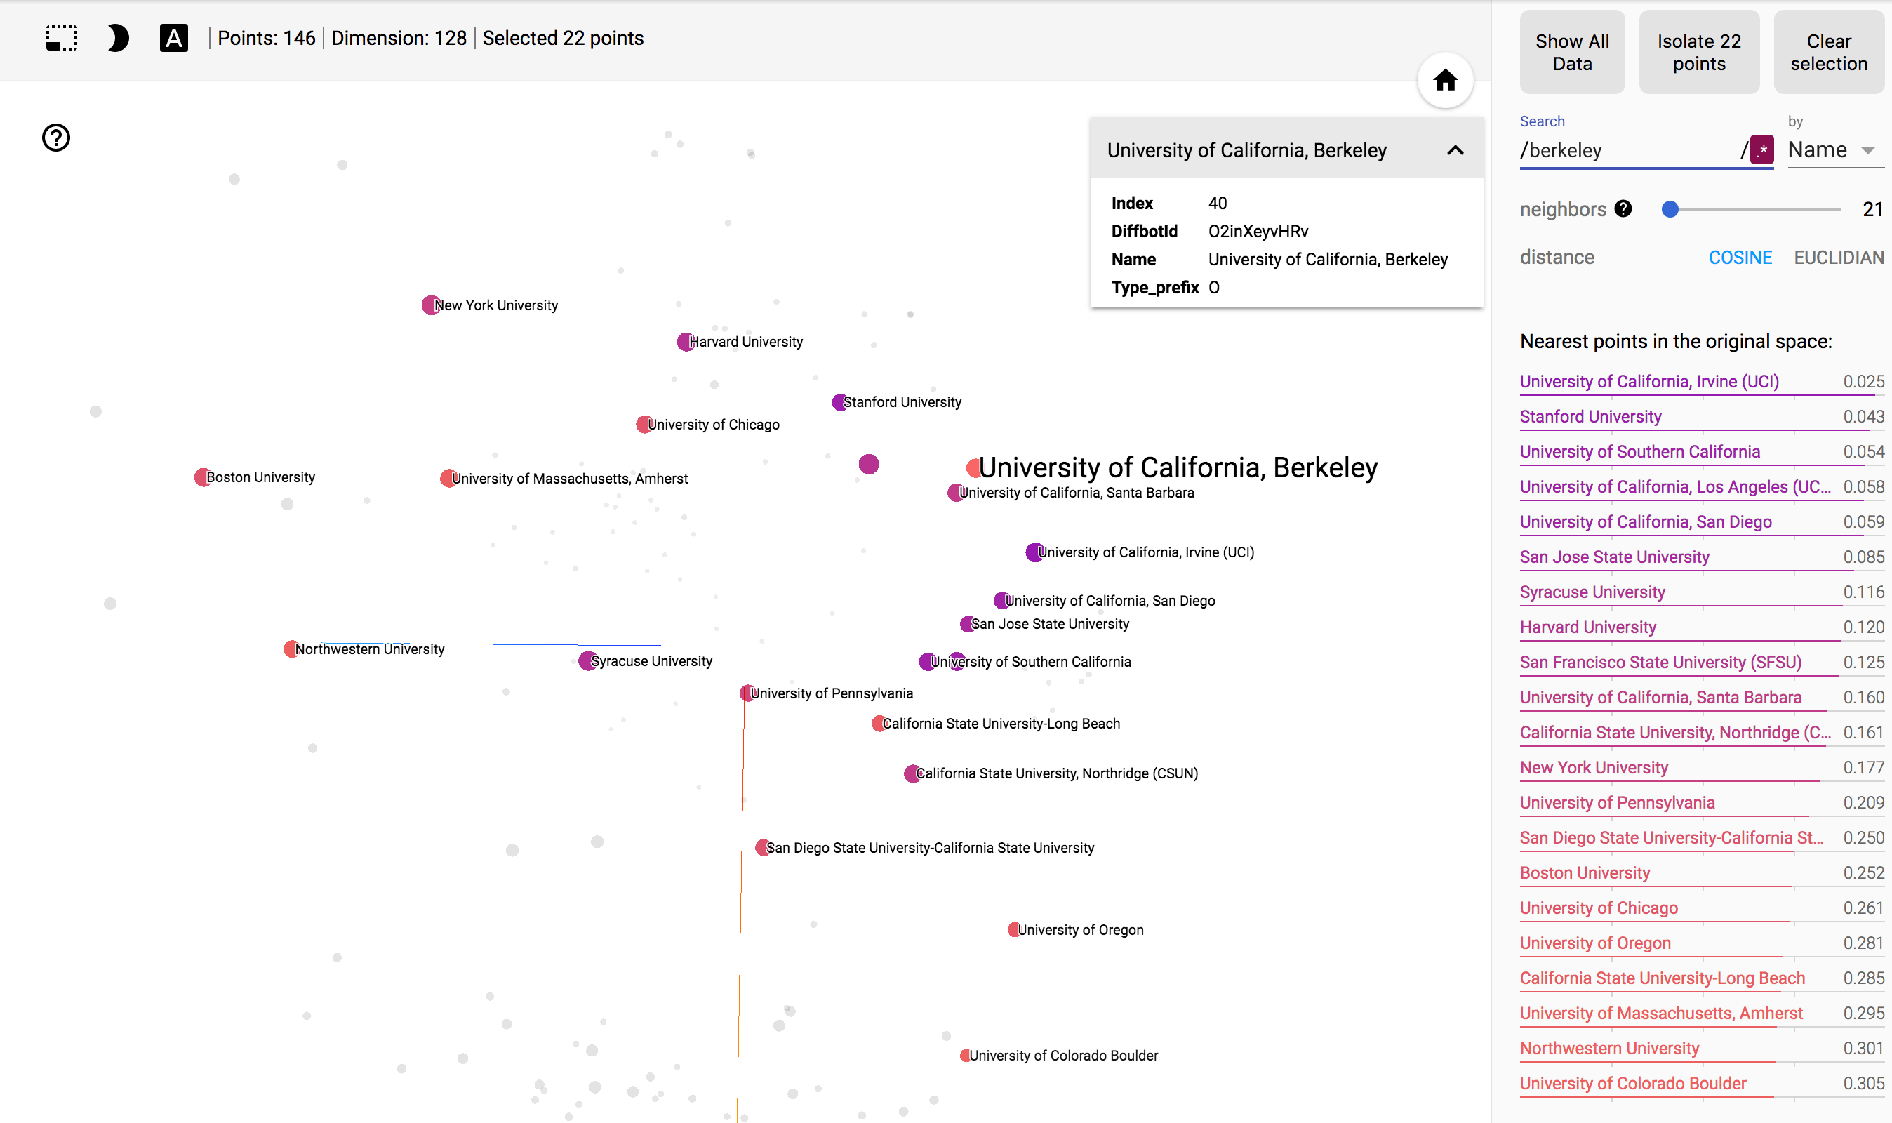Screen dimensions: 1892x1123
Task: Click CSU Northridge point in plot
Action: tap(913, 774)
